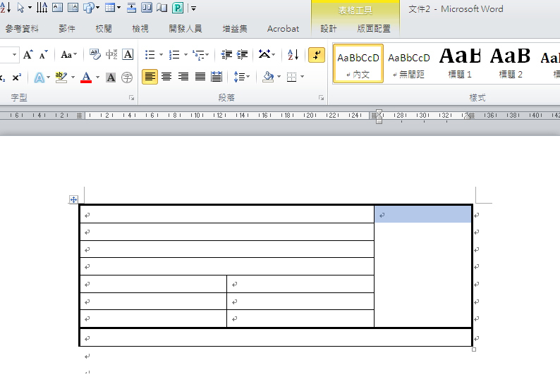Expand the Paragraph dialog launcher
The width and height of the screenshot is (560, 384).
(321, 98)
